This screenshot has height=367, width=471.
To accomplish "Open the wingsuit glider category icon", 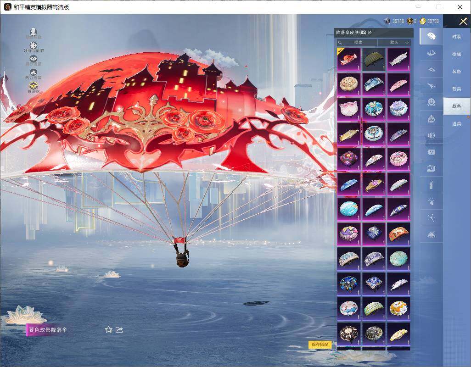I will click(431, 53).
